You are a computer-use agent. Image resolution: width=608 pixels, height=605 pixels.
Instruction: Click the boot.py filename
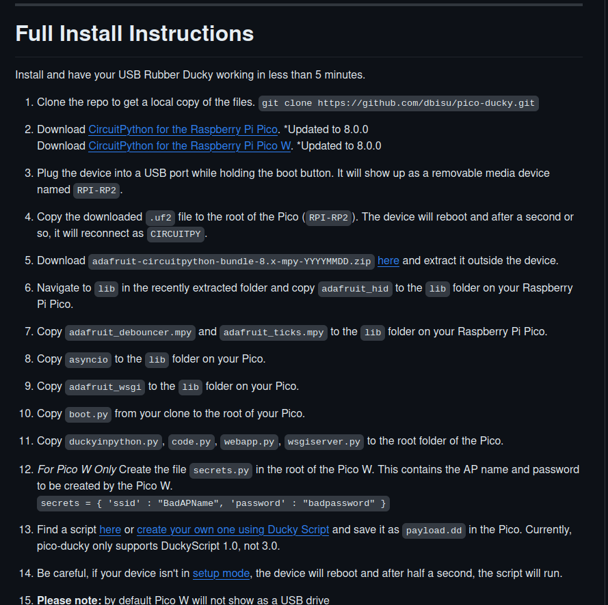click(88, 414)
